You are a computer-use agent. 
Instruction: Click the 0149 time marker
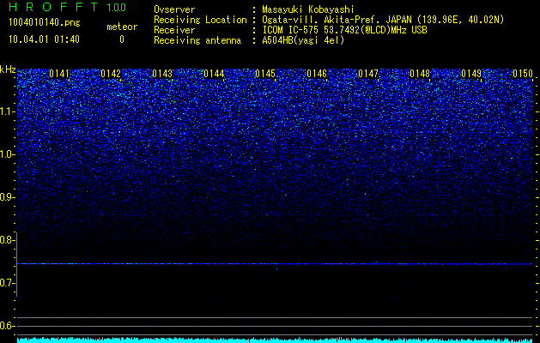tap(471, 74)
